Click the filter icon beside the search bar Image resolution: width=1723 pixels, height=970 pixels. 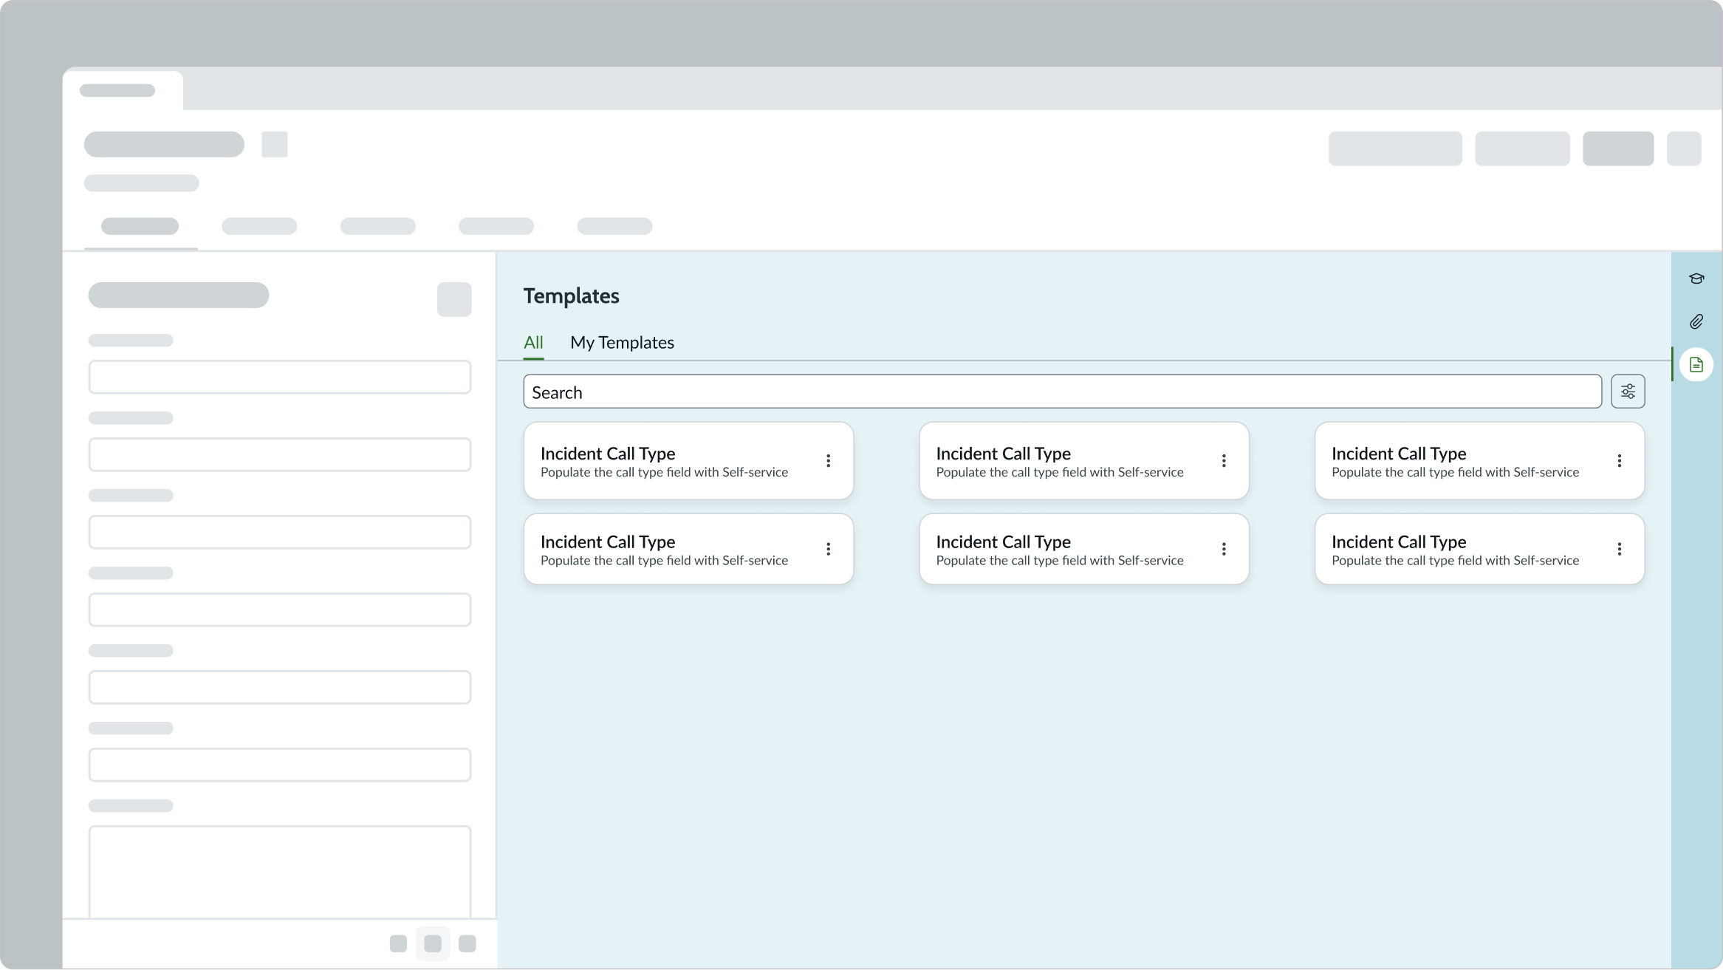click(x=1628, y=391)
